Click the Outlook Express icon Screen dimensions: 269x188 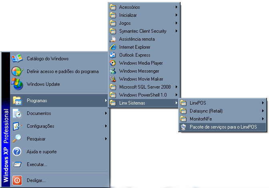[x=113, y=55]
